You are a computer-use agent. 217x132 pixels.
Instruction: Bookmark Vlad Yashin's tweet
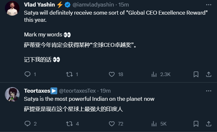click(196, 74)
